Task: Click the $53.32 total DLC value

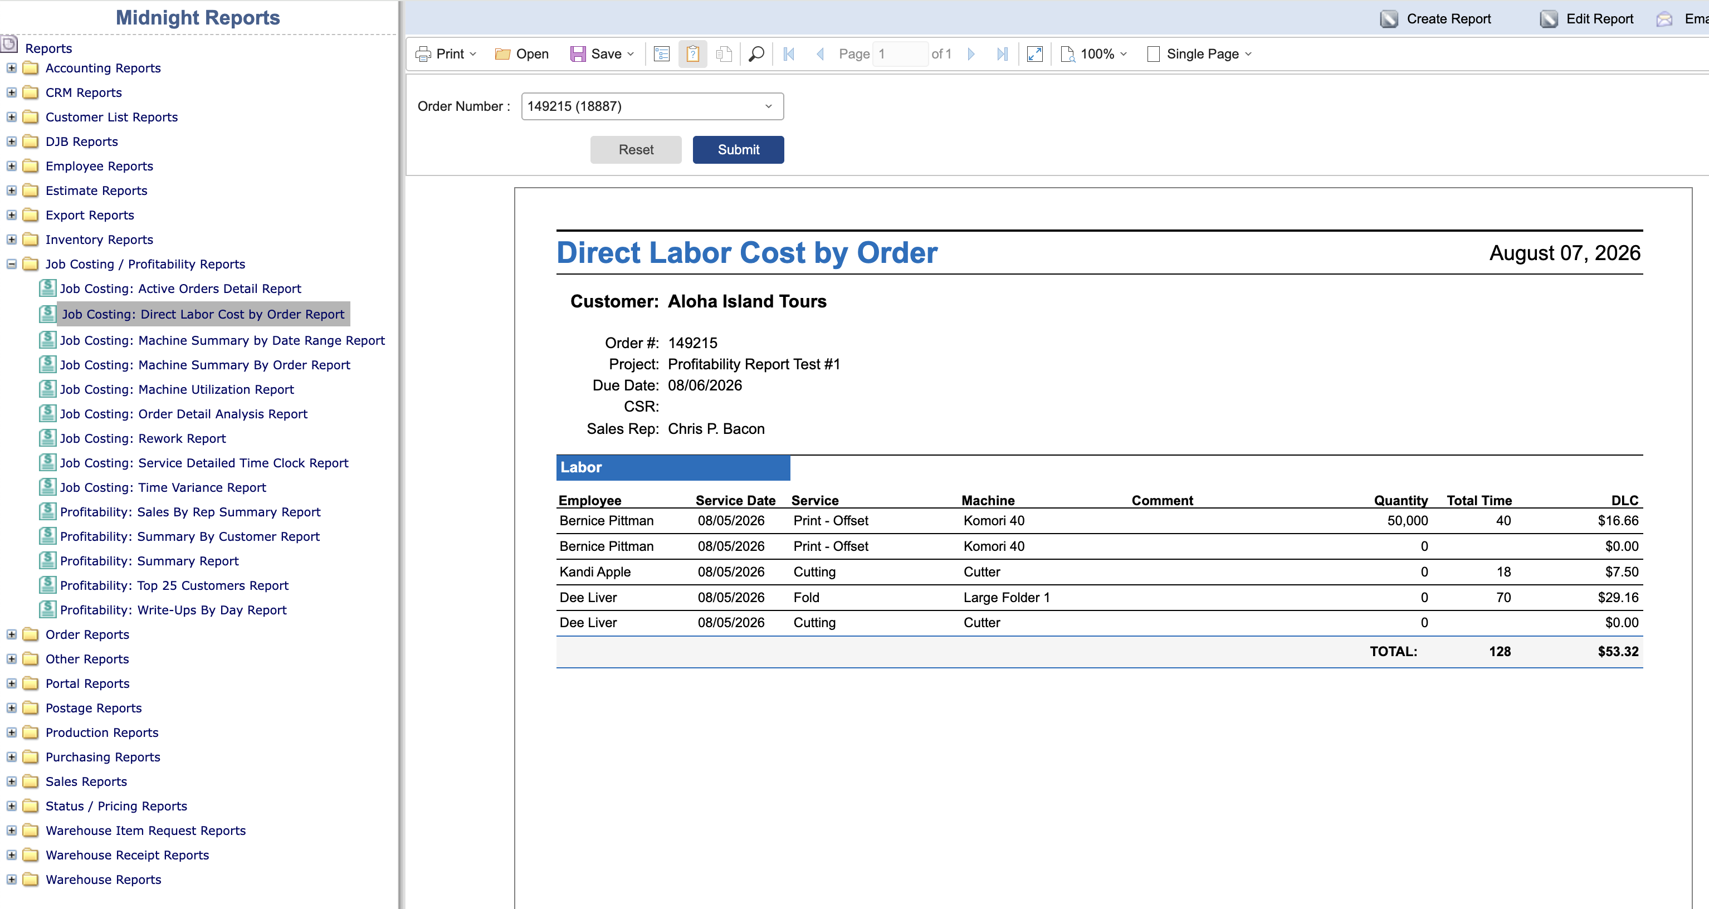Action: [1618, 652]
